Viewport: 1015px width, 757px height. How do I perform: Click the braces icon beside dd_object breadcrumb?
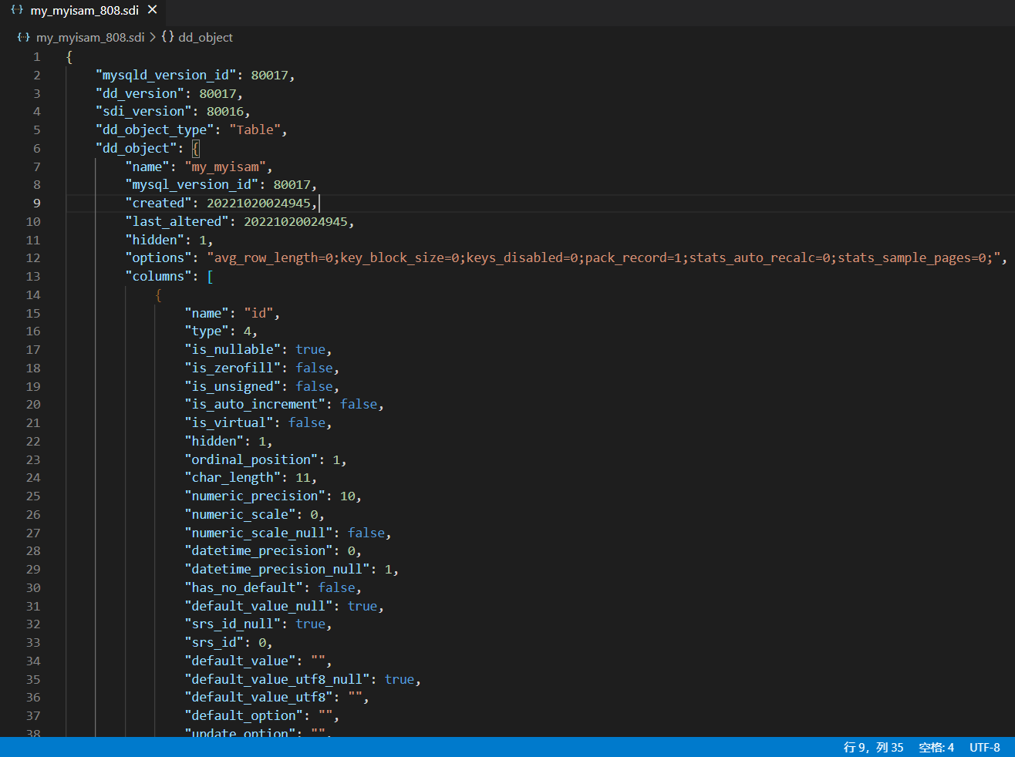click(167, 37)
